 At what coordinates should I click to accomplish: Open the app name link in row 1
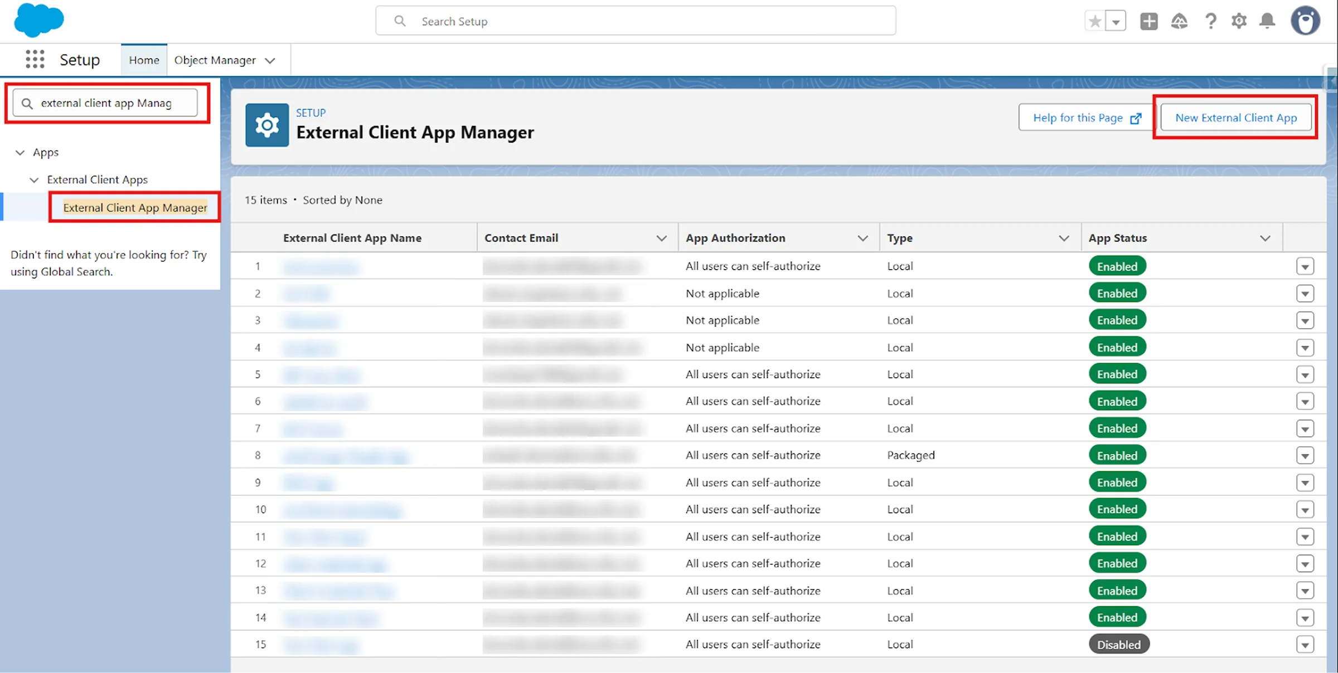coord(320,267)
